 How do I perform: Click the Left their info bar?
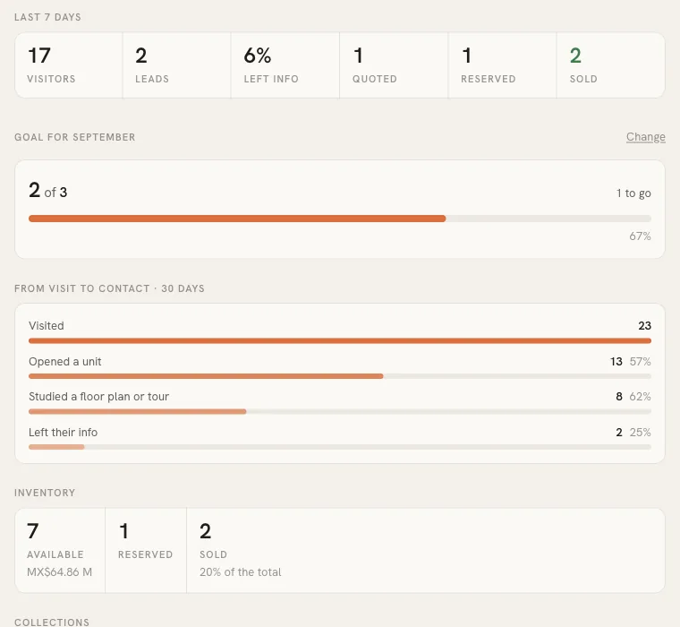(x=340, y=447)
